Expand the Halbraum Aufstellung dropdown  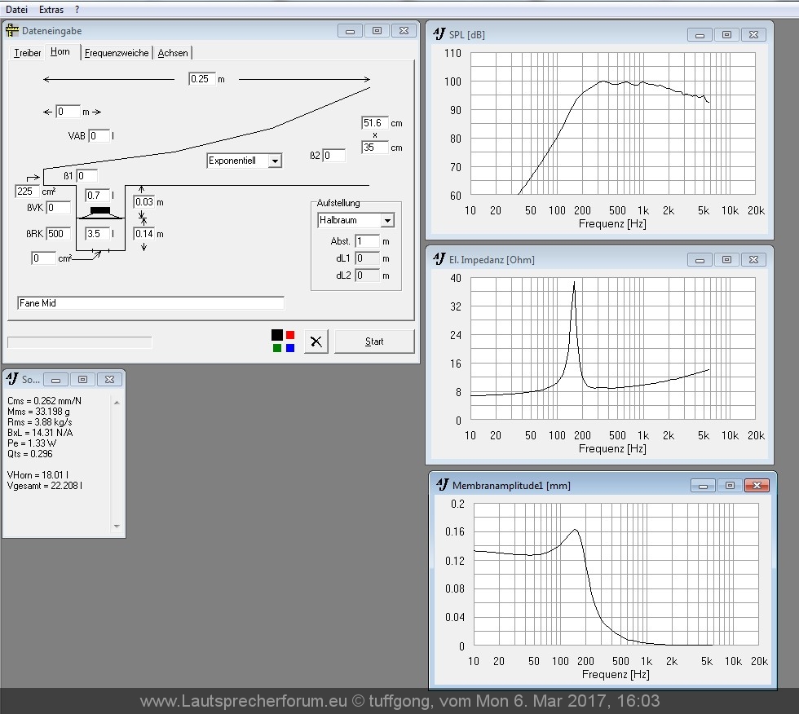(x=387, y=221)
